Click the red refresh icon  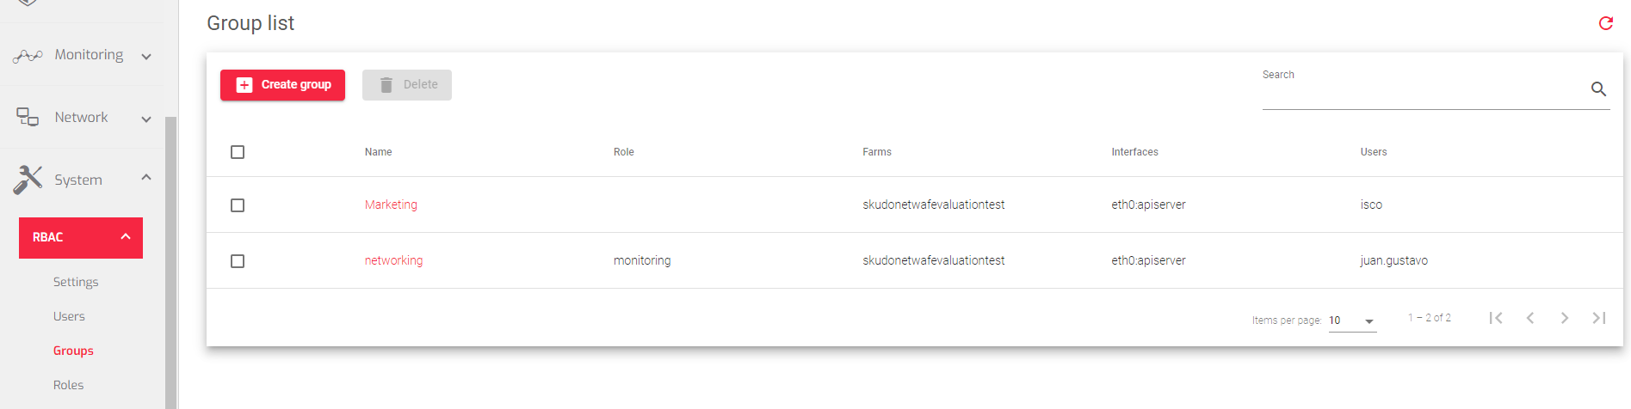(1605, 23)
